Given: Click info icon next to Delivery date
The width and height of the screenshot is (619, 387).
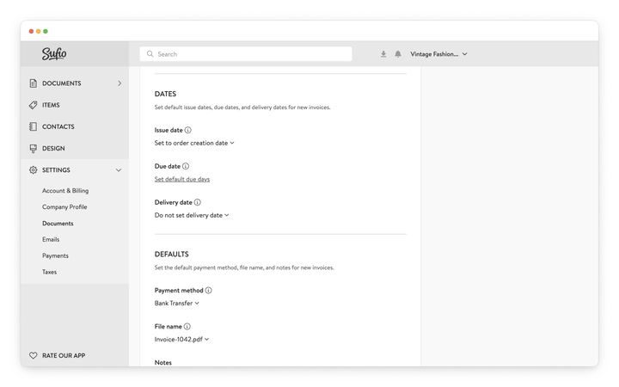Looking at the screenshot, I should pos(198,202).
